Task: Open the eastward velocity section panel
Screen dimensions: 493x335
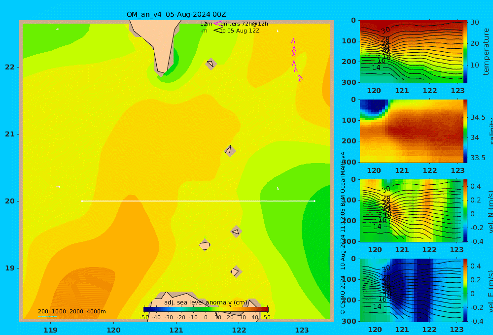Action: (412, 290)
